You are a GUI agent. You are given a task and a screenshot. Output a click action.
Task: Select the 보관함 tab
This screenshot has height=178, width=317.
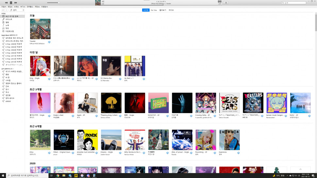146,10
